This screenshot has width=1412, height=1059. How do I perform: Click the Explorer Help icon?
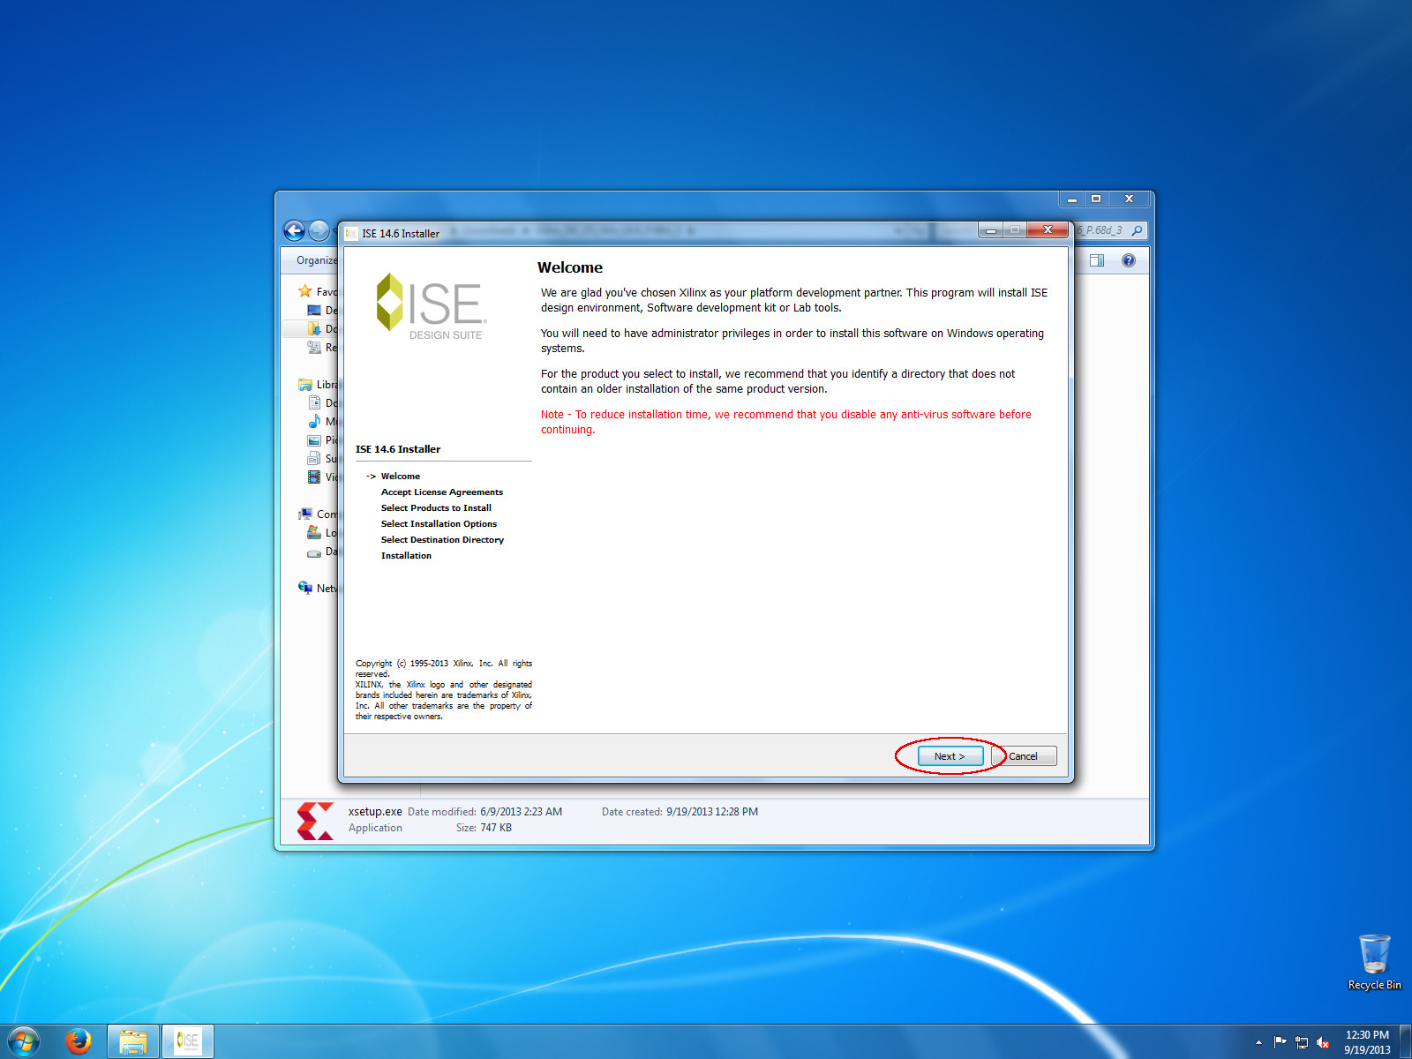click(x=1127, y=260)
